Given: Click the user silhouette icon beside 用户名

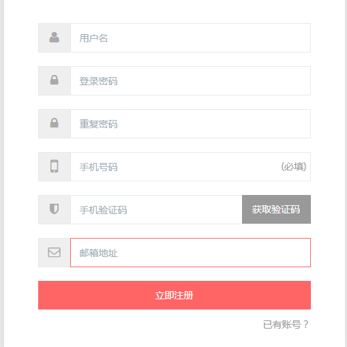Looking at the screenshot, I should pyautogui.click(x=55, y=37).
